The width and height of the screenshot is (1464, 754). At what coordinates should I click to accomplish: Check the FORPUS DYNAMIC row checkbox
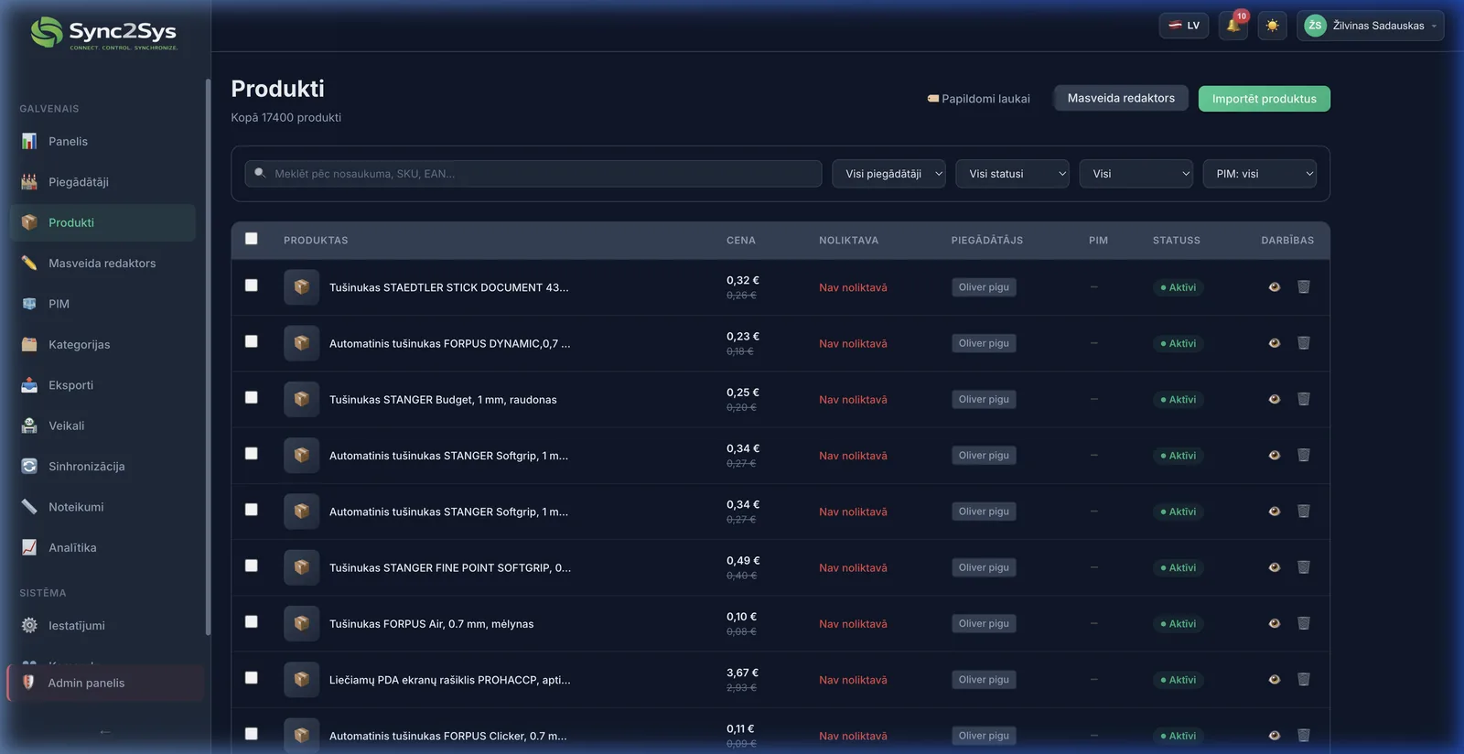(x=252, y=341)
